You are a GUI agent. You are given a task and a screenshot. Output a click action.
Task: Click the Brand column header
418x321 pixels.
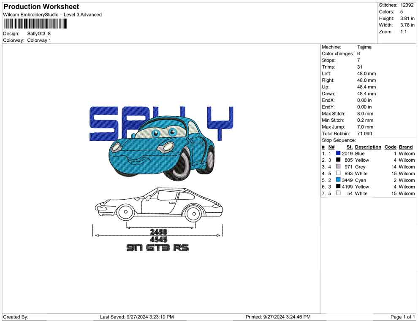point(406,147)
